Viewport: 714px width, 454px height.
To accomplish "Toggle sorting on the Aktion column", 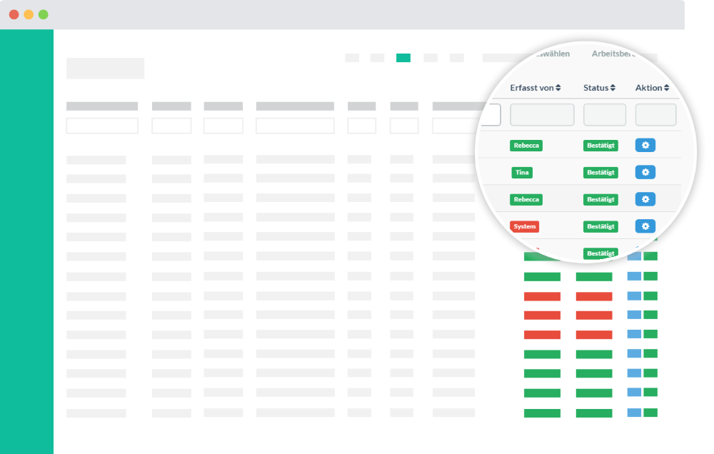I will coord(666,88).
